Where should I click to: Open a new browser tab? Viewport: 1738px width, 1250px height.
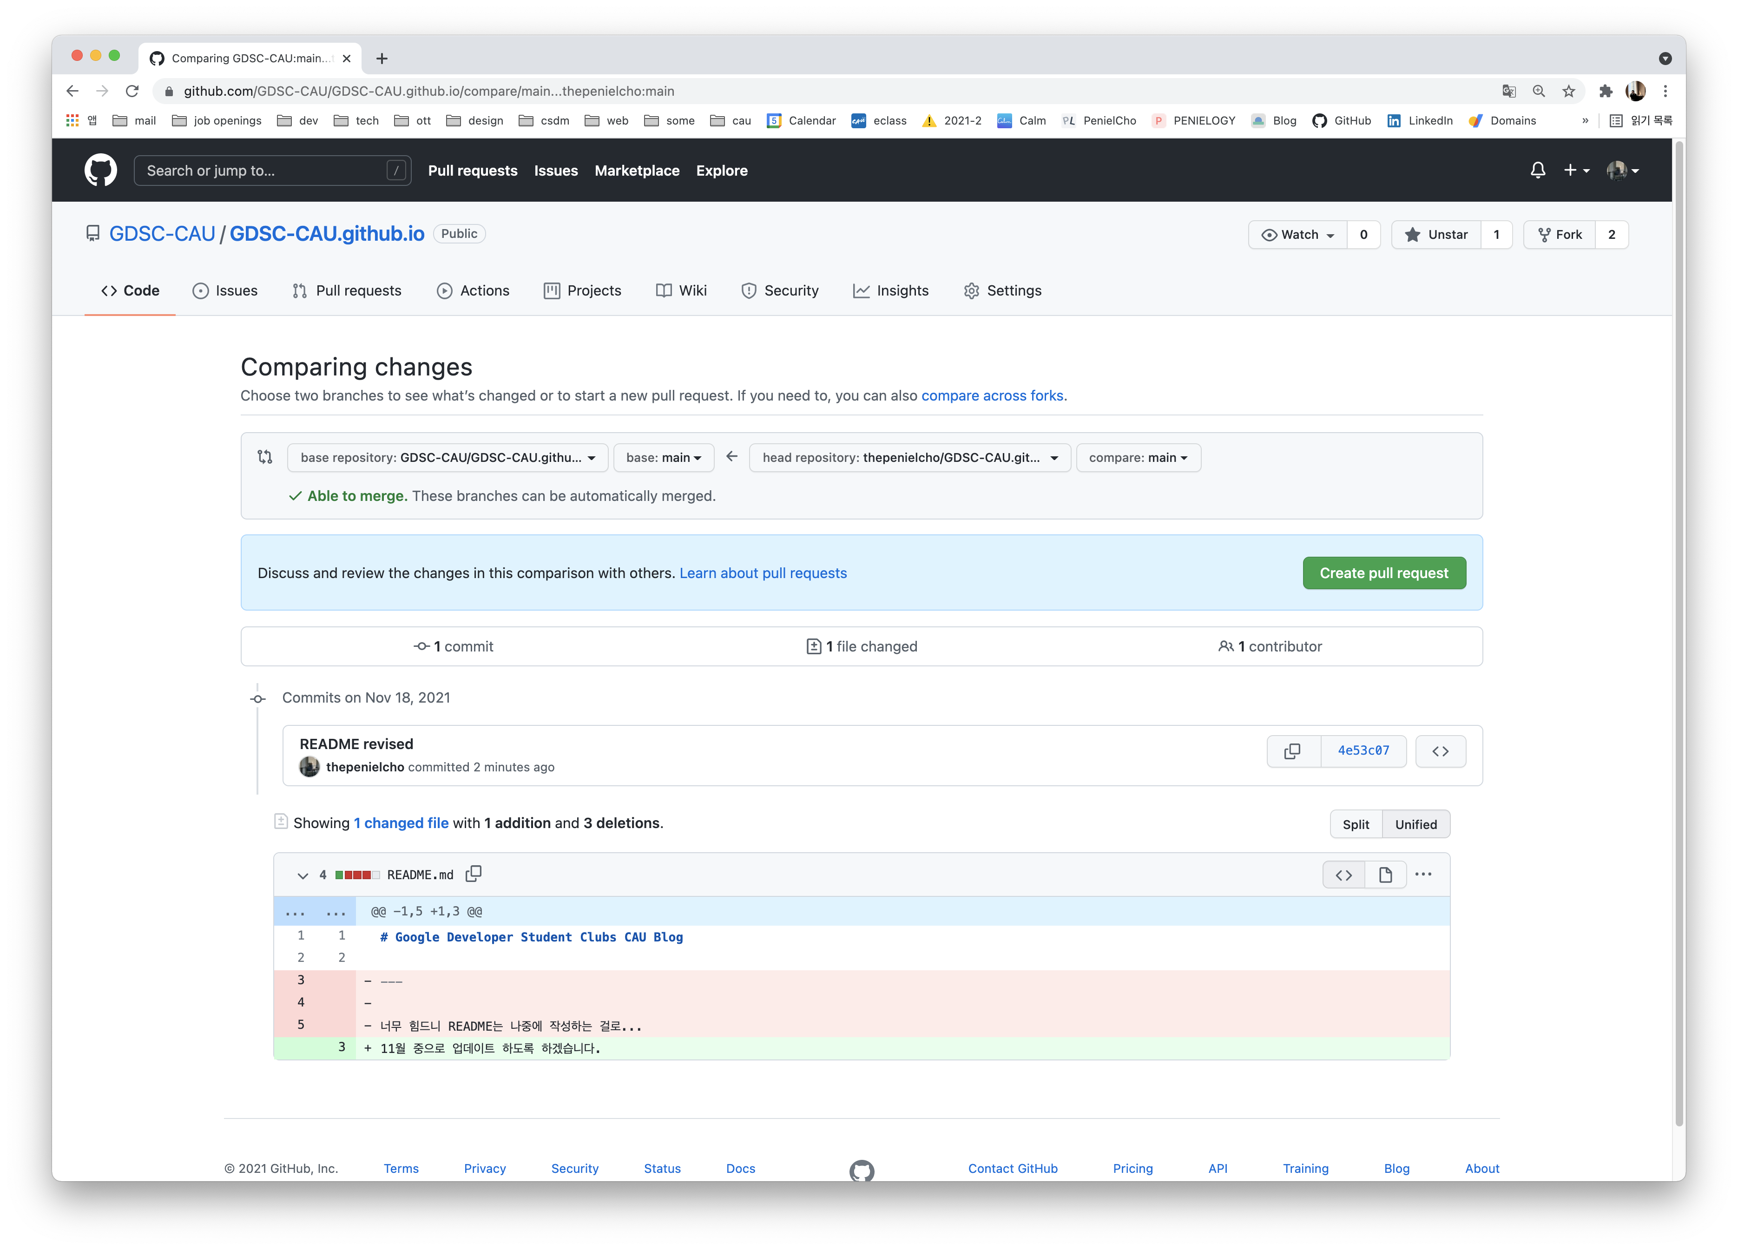coord(382,58)
